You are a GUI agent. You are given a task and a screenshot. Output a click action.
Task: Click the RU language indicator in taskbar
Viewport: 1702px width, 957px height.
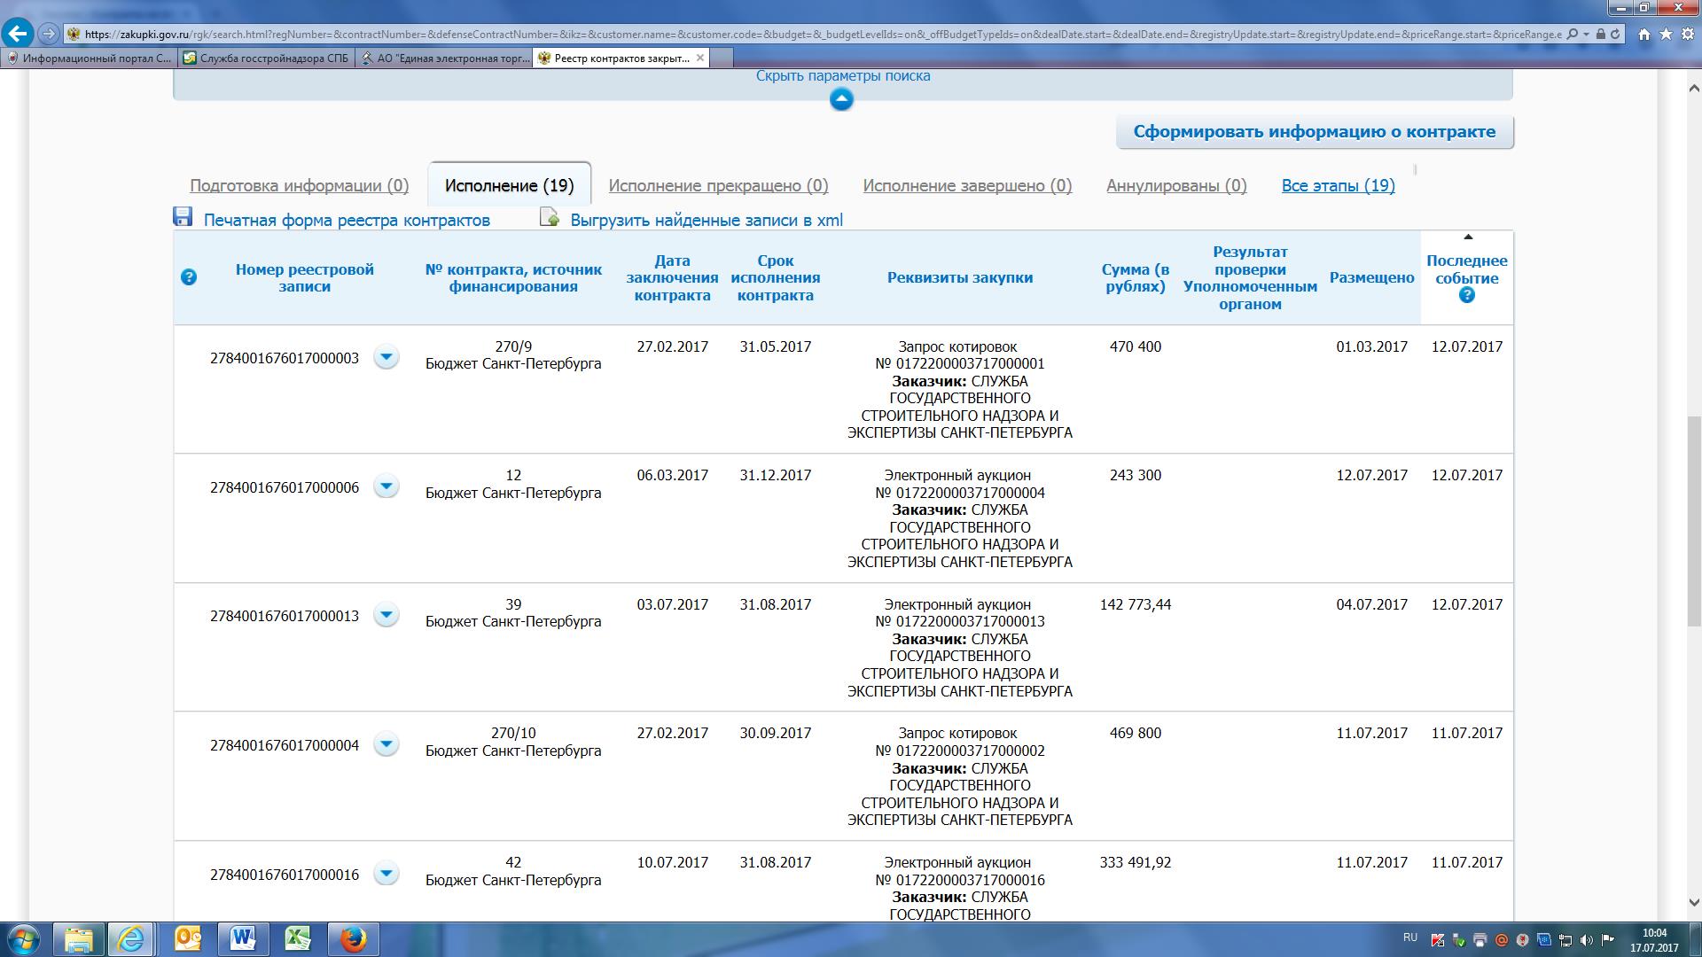point(1410,938)
